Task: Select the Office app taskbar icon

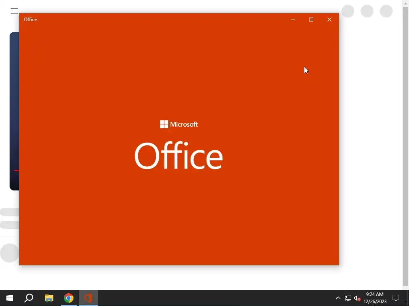Action: point(88,298)
